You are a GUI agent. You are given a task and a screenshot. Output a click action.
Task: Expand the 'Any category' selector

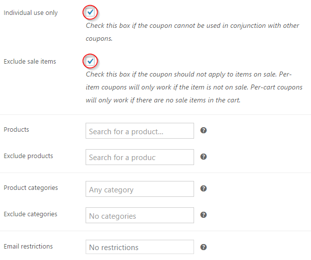click(x=140, y=189)
